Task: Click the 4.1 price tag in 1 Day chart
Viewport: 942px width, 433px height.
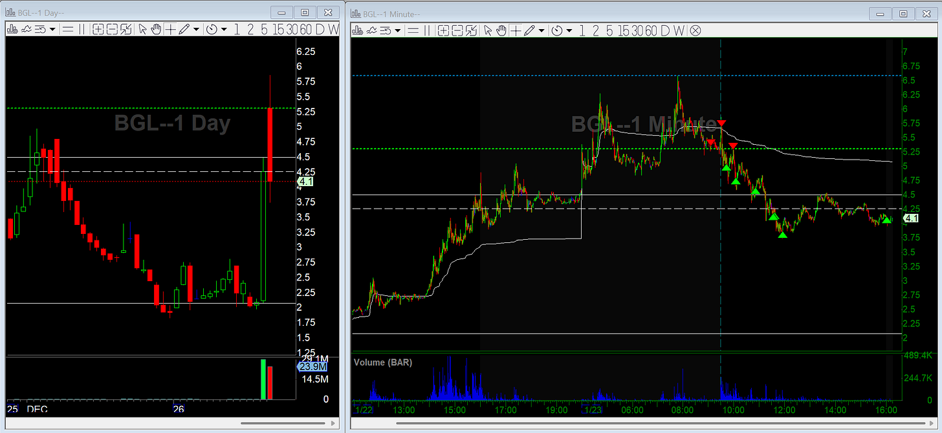Action: 305,183
